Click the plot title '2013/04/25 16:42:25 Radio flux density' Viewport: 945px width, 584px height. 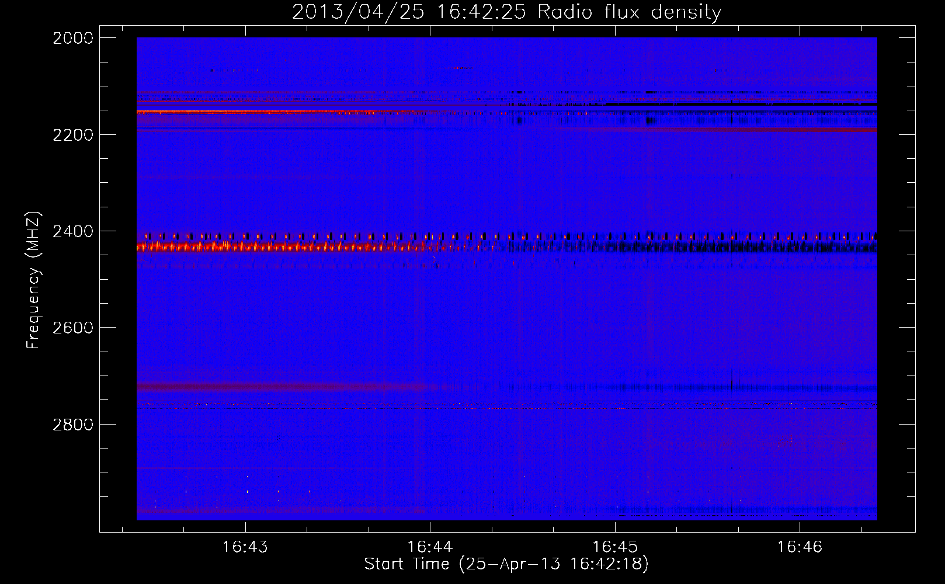point(506,12)
